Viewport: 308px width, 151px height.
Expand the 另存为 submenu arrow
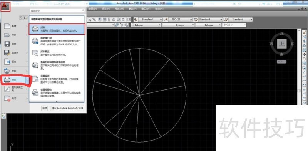(x=27, y=53)
